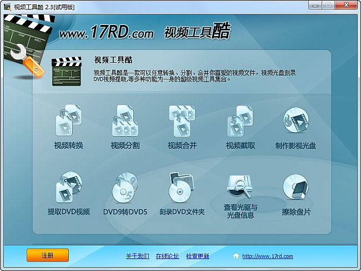Visit the 在线论坛 online forum link
Image resolution: width=361 pixels, height=271 pixels.
click(167, 256)
